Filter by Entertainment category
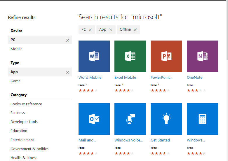The height and width of the screenshot is (161, 228). coord(22,140)
